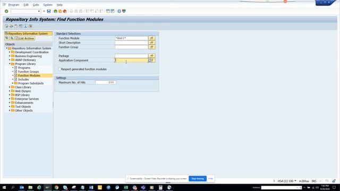Viewport: 340px width, 191px height.
Task: Expand the ABAP Dictionary folder
Action: tap(10, 60)
